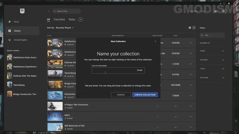Image resolution: width=239 pixels, height=134 pixels.
Task: Install AER Memories of Old
Action: pyautogui.click(x=69, y=129)
